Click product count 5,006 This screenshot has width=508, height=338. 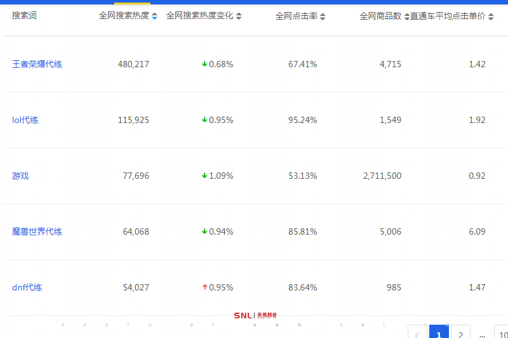pyautogui.click(x=391, y=231)
